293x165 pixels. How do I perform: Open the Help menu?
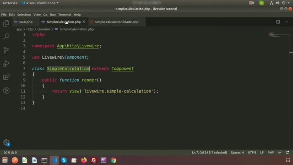point(77,15)
